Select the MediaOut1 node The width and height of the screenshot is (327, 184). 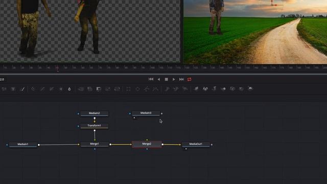click(x=196, y=144)
